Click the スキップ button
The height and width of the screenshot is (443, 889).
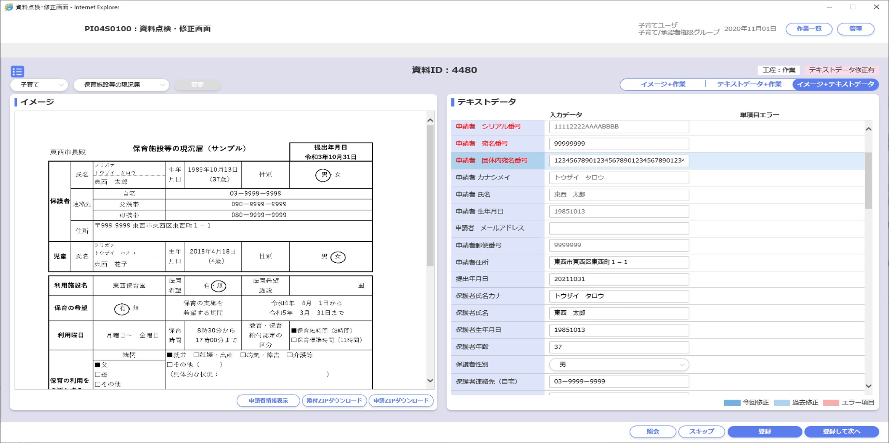(701, 432)
